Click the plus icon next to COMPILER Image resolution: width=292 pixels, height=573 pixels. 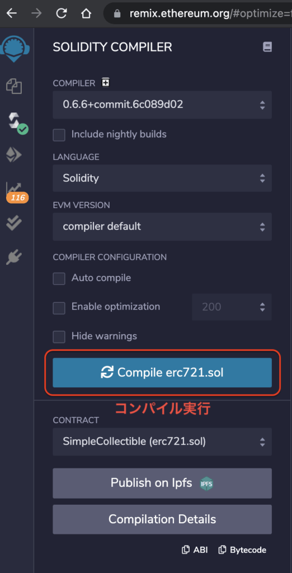[x=106, y=83]
